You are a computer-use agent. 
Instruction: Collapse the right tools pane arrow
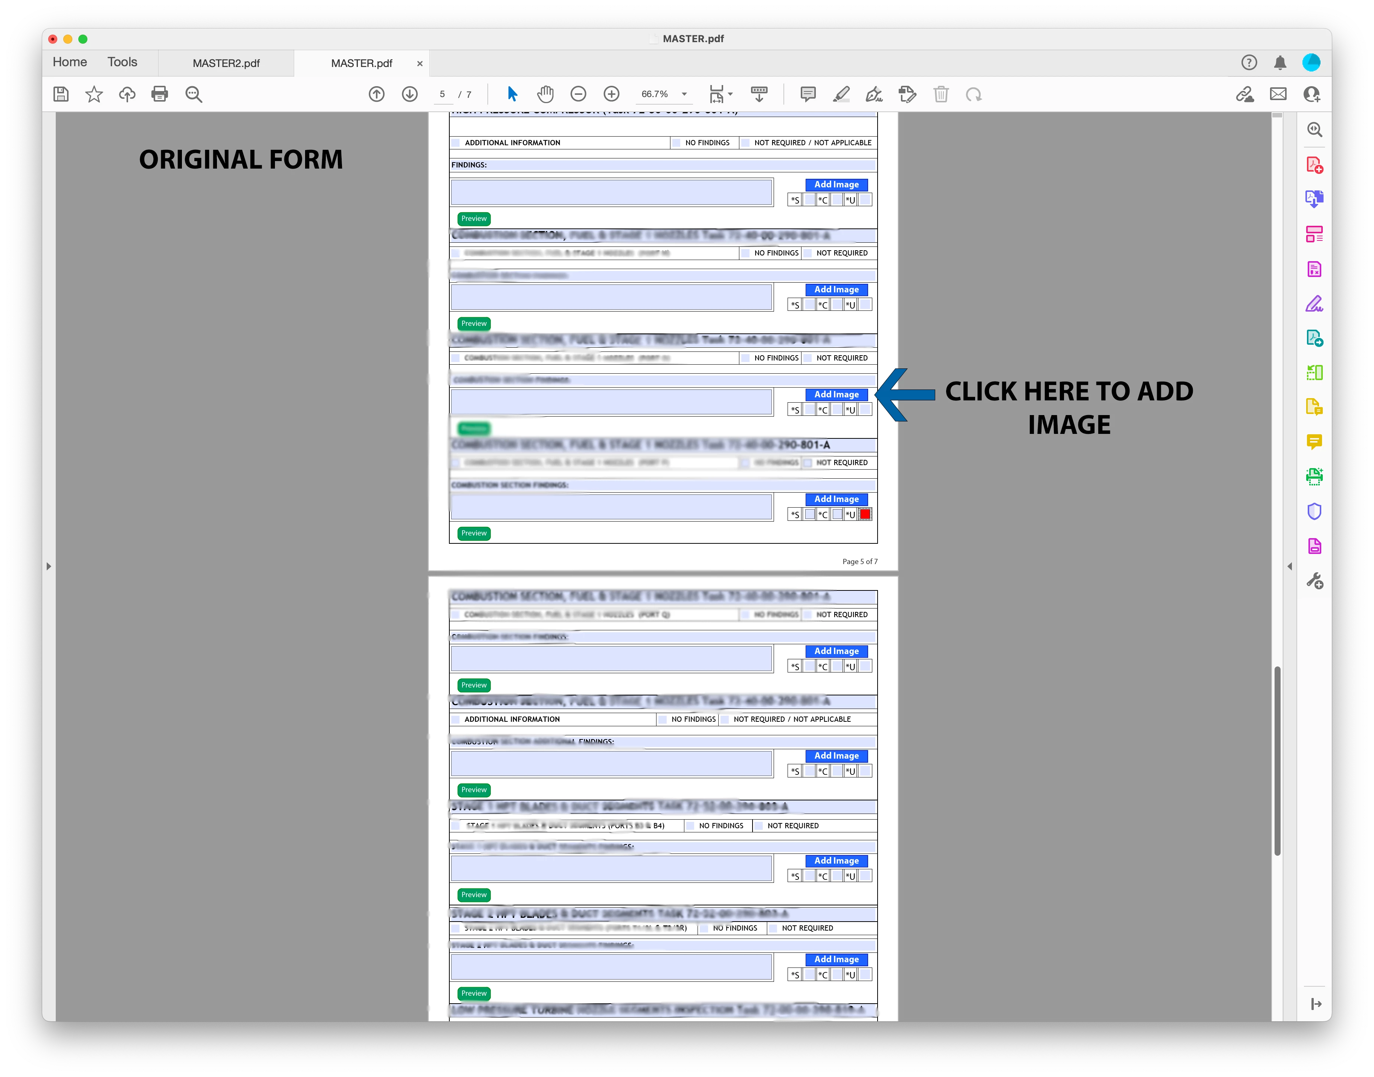point(1289,566)
